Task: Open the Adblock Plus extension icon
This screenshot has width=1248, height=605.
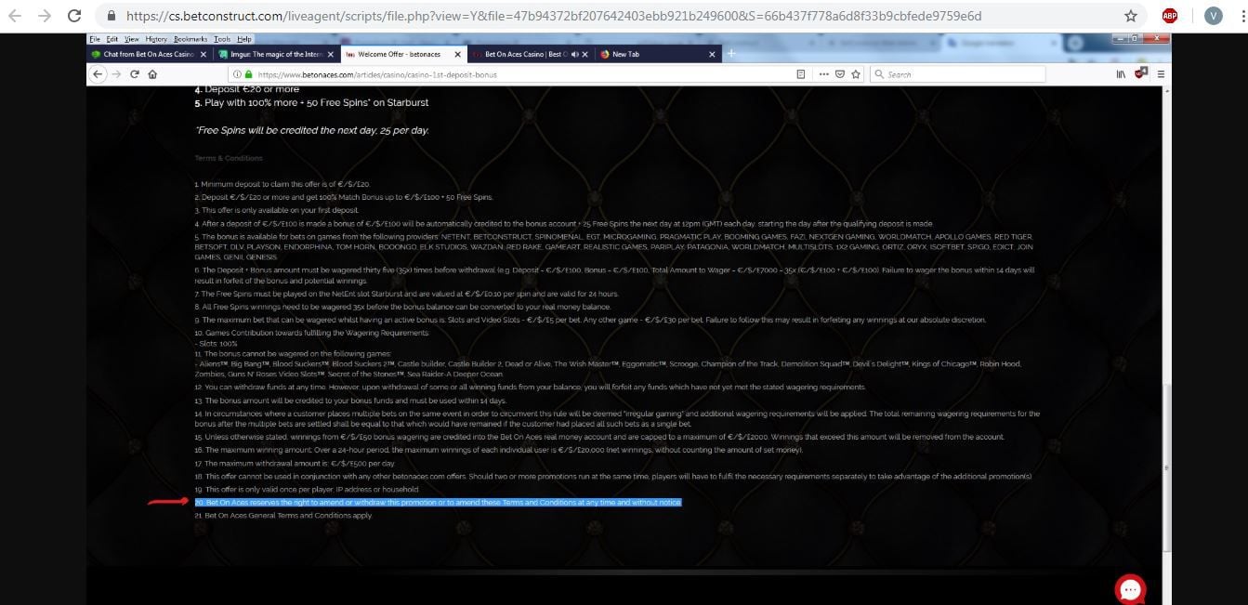Action: pyautogui.click(x=1170, y=16)
